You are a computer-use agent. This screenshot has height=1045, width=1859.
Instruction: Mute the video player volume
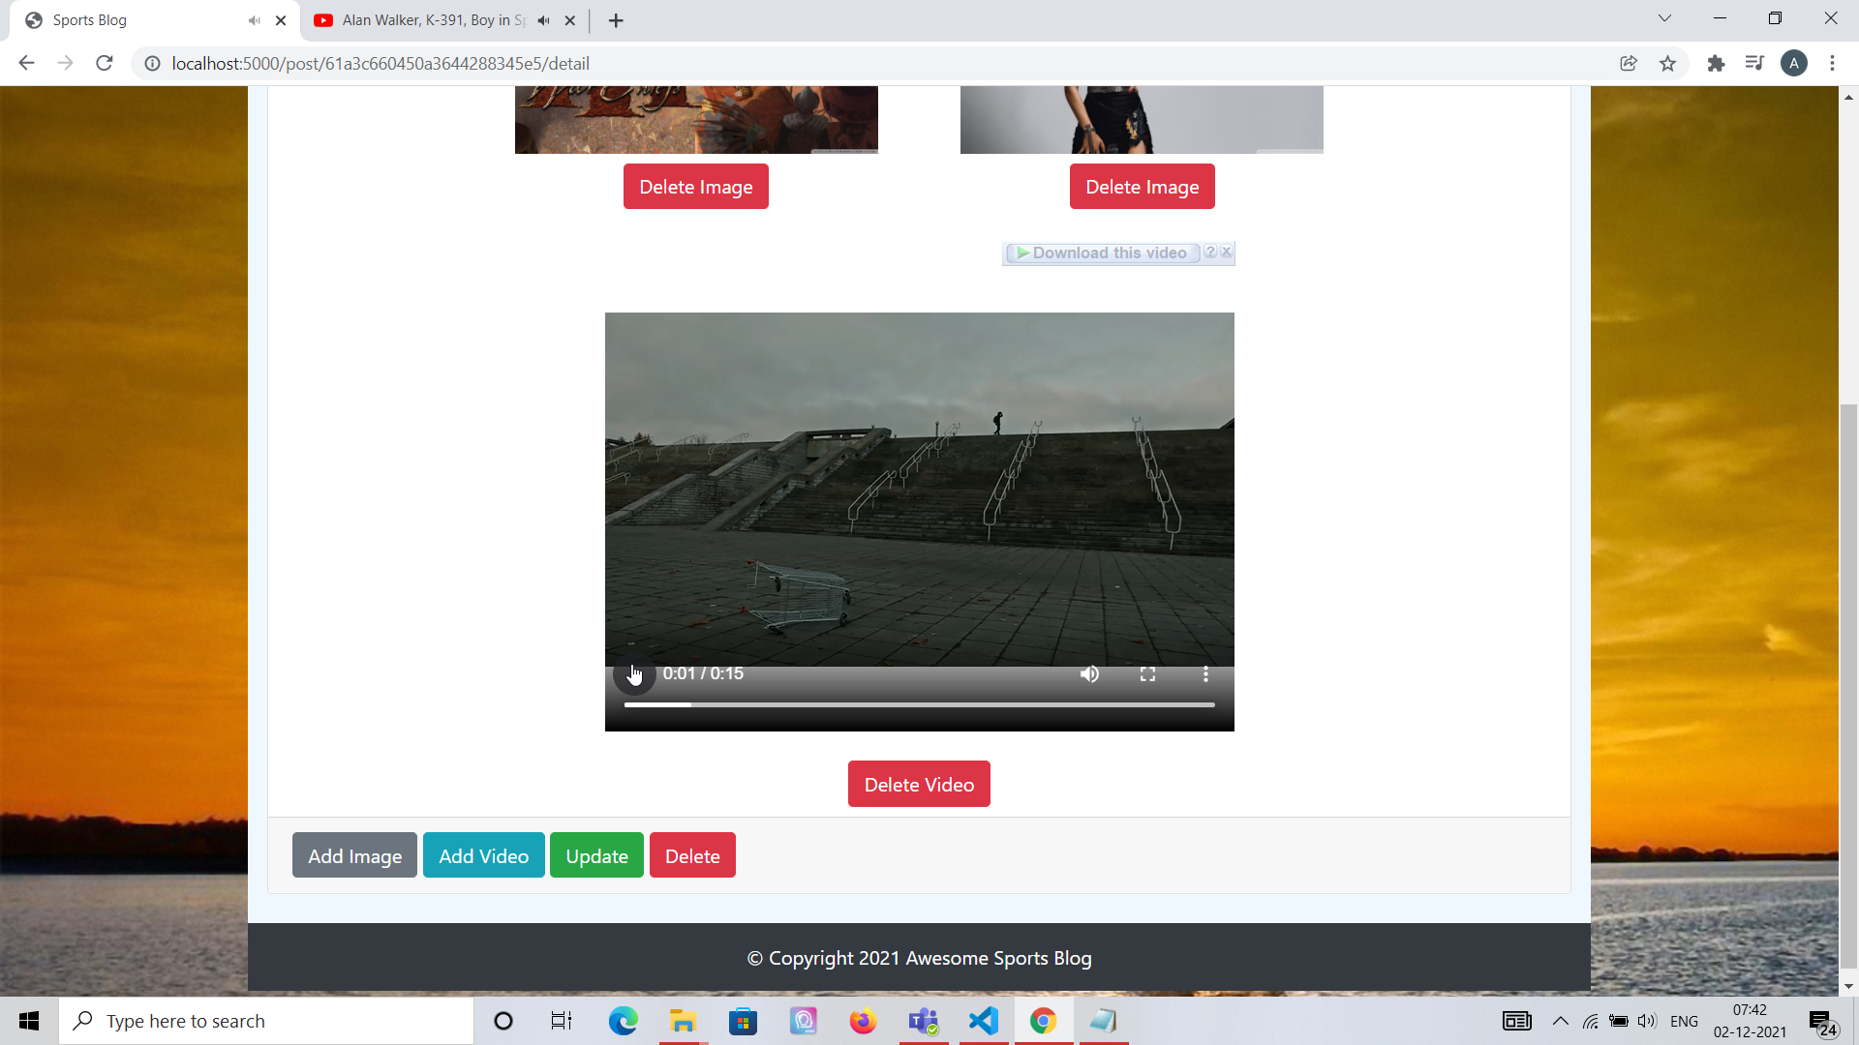point(1089,674)
